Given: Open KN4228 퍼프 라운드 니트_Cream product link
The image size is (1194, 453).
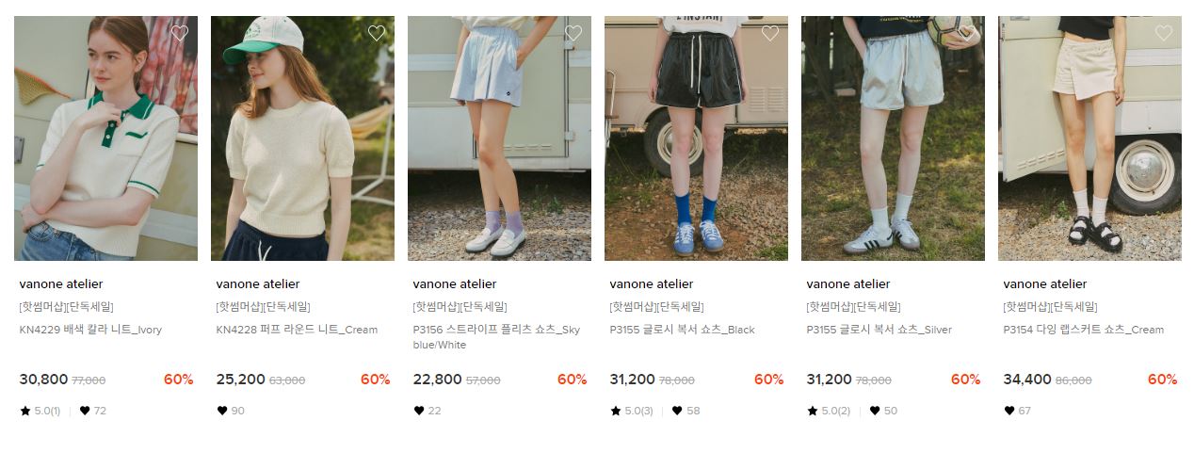Looking at the screenshot, I should pos(297,330).
